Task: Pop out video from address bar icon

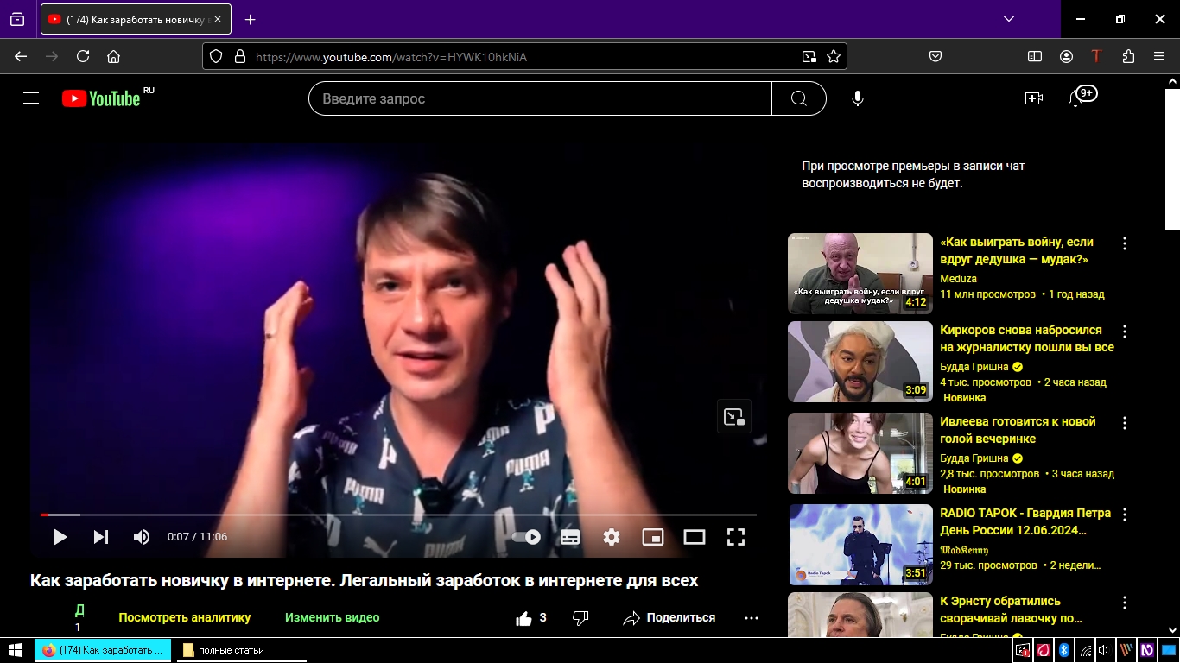Action: 809,56
